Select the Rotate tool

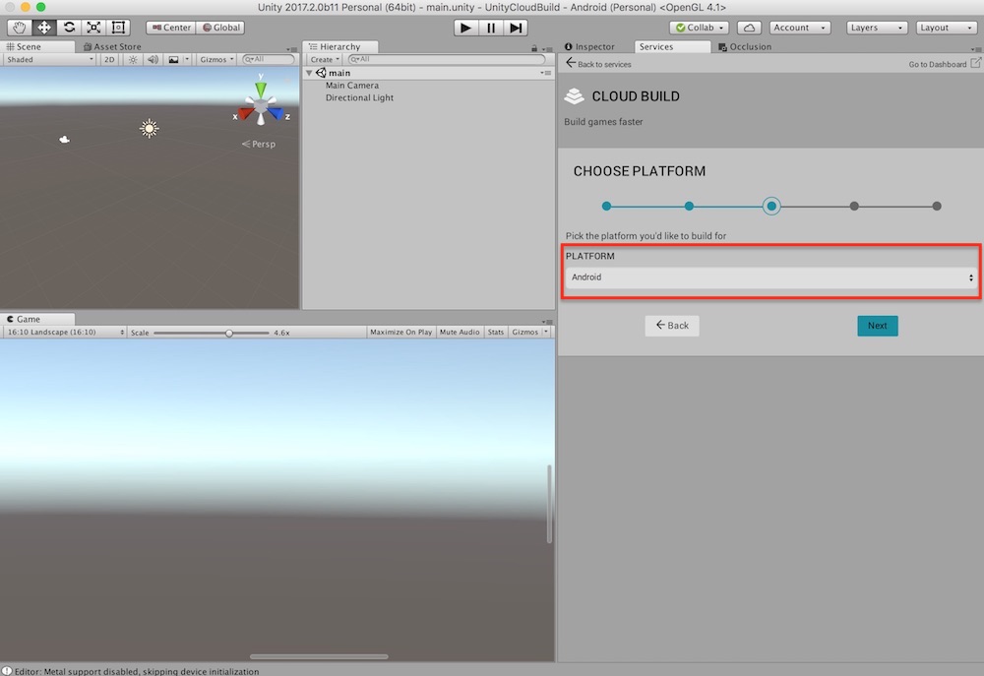tap(68, 27)
